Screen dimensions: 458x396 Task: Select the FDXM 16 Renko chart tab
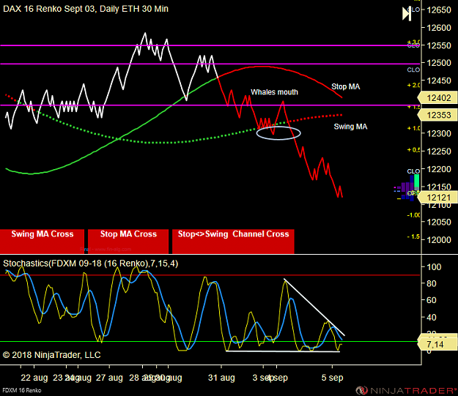[x=22, y=390]
